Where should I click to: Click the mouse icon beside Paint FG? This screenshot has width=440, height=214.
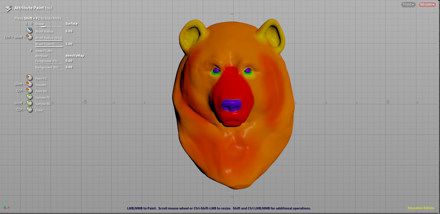[29, 78]
